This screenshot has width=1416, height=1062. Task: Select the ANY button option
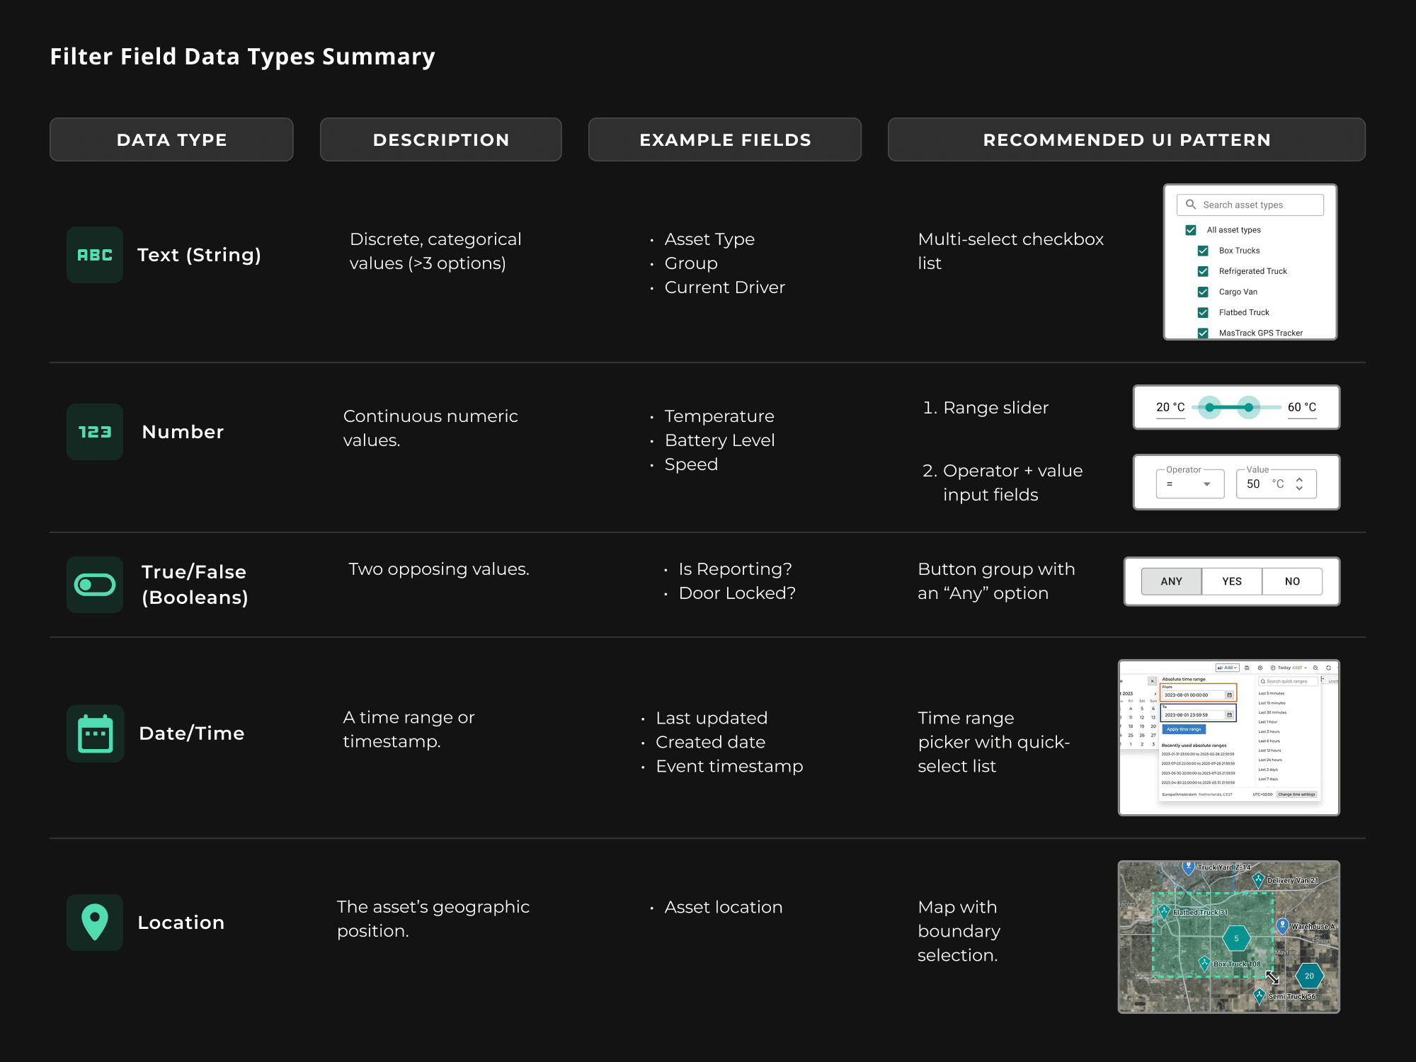click(x=1171, y=581)
